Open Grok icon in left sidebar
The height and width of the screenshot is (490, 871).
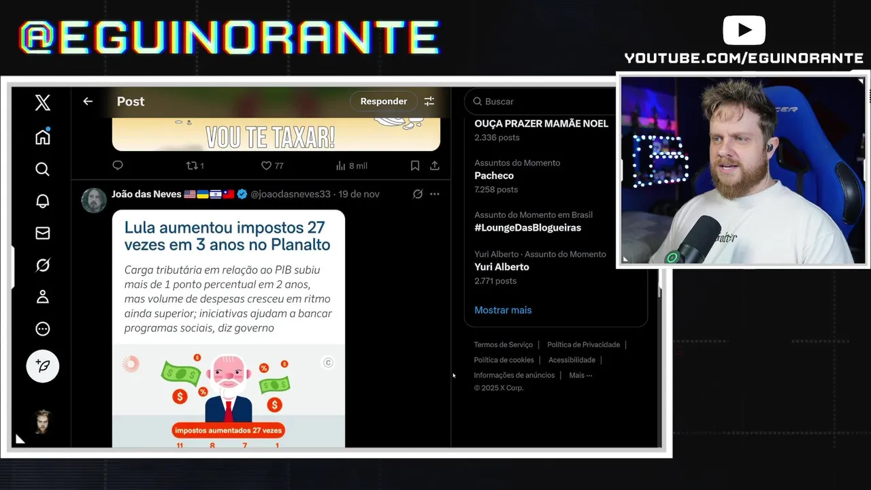(43, 265)
